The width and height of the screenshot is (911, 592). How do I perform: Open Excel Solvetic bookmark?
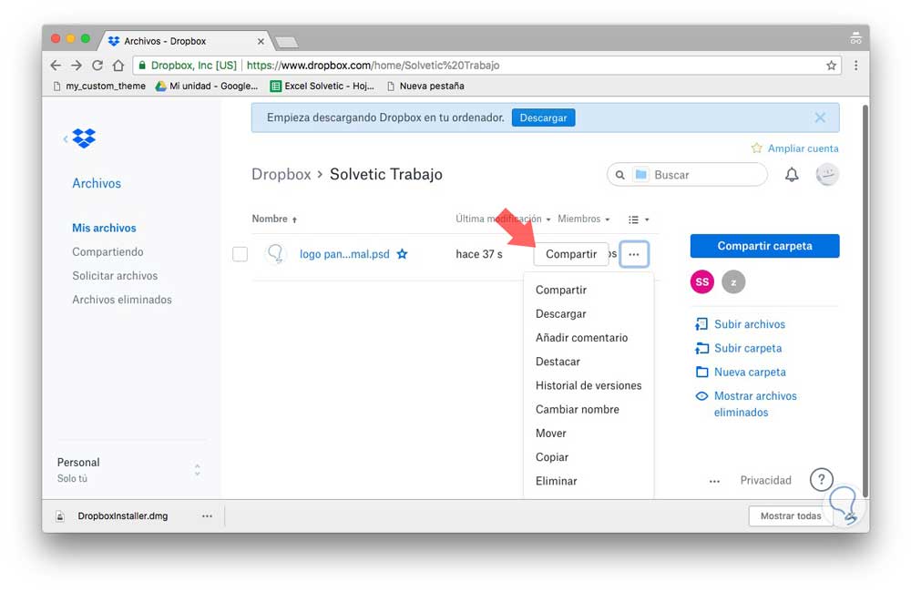pyautogui.click(x=322, y=86)
